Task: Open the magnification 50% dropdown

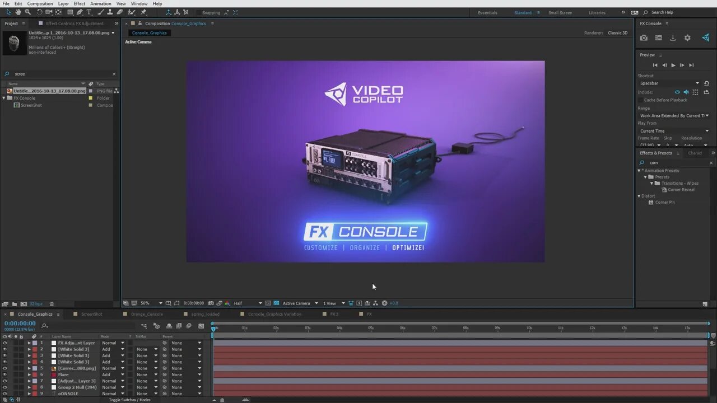Action: point(151,303)
